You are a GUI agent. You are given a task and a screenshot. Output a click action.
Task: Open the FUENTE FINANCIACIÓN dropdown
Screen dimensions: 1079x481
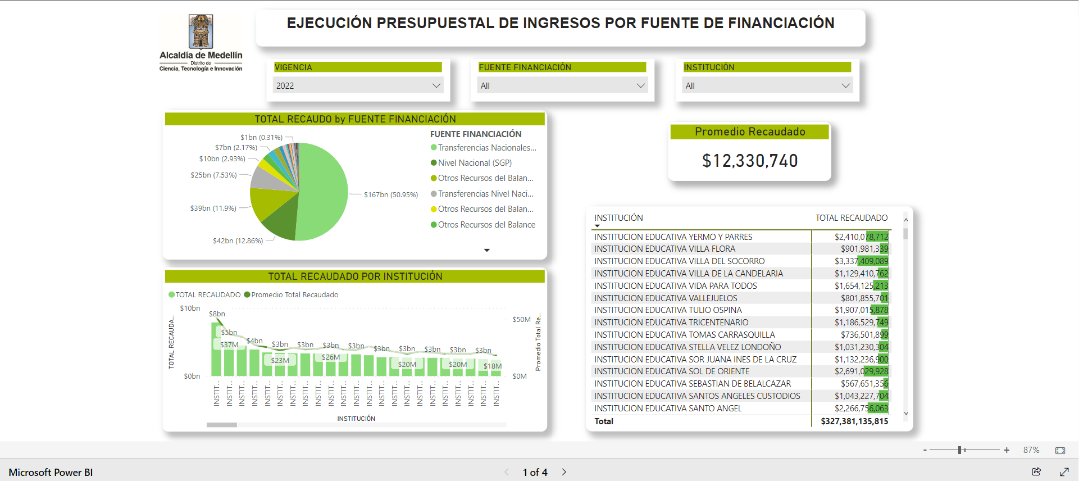[x=562, y=86]
